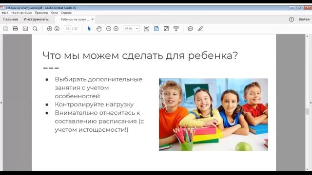Click the vertical scrollbar up arrow

(x=307, y=36)
